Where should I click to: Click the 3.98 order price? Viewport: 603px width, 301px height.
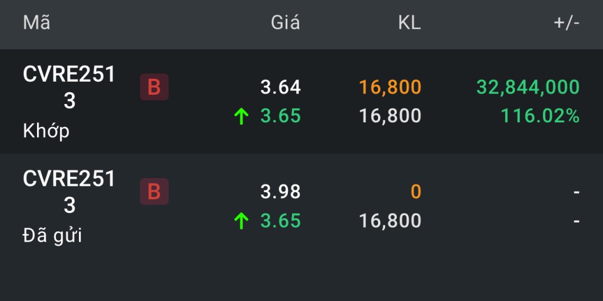coord(280,192)
